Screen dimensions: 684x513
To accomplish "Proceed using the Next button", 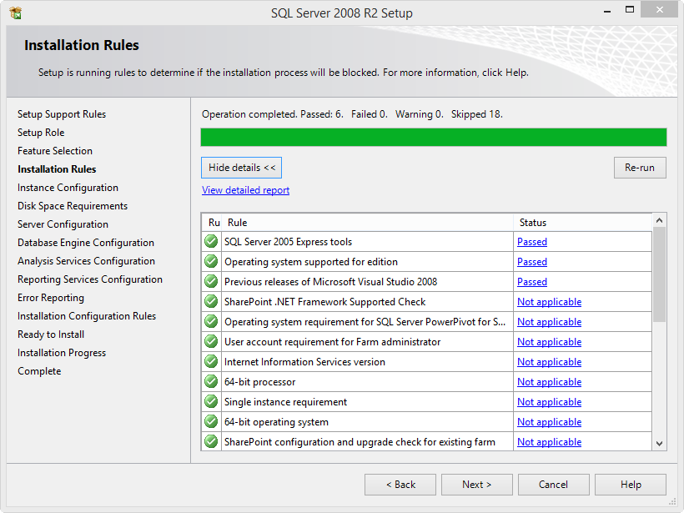I will (x=476, y=484).
